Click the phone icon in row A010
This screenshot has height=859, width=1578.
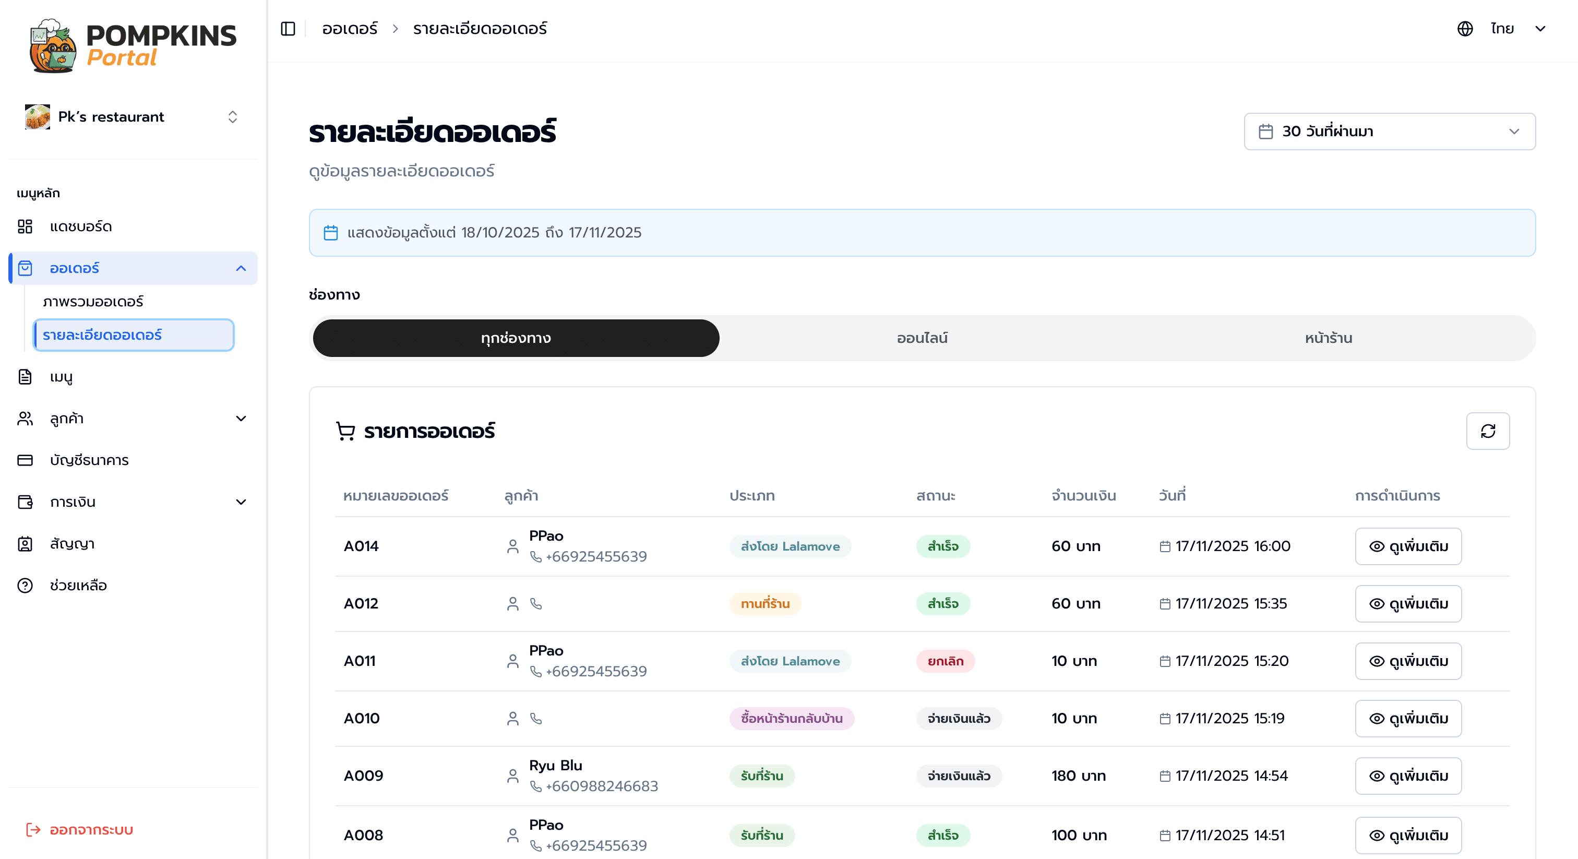(536, 718)
